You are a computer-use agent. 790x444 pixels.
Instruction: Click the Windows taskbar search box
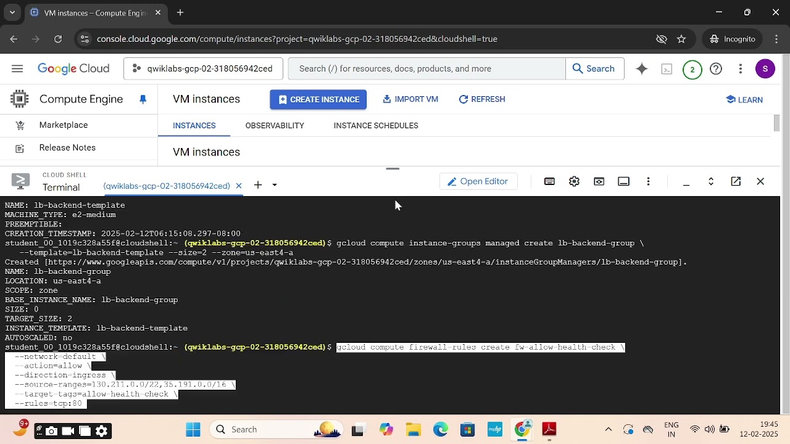[x=276, y=430]
